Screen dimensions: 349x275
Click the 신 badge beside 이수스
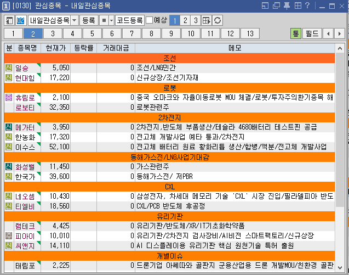pos(9,147)
